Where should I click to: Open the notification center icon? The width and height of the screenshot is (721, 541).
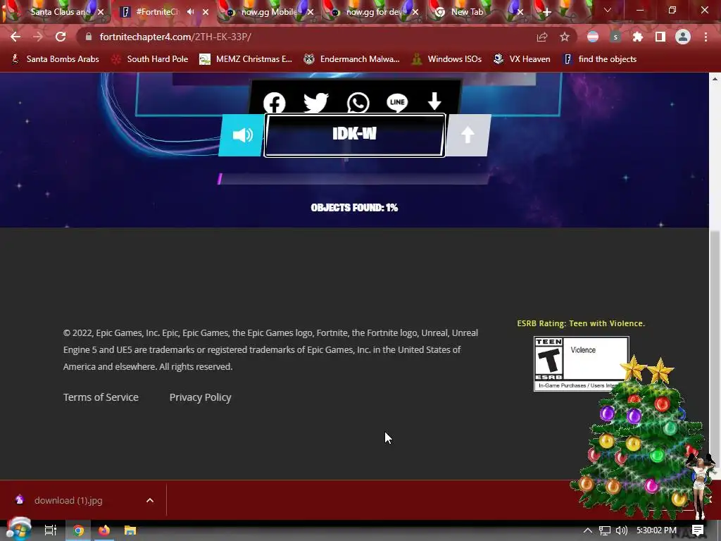tap(698, 530)
